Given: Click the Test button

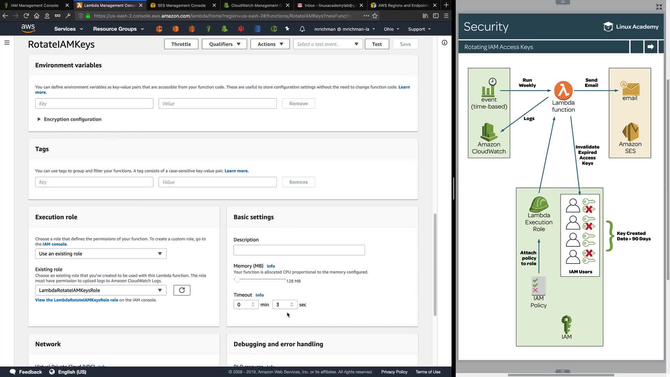Looking at the screenshot, I should (x=377, y=44).
